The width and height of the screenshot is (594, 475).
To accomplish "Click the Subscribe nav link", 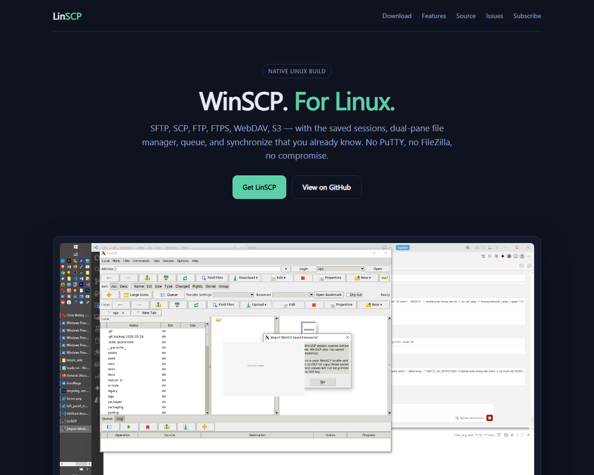I will coord(527,16).
